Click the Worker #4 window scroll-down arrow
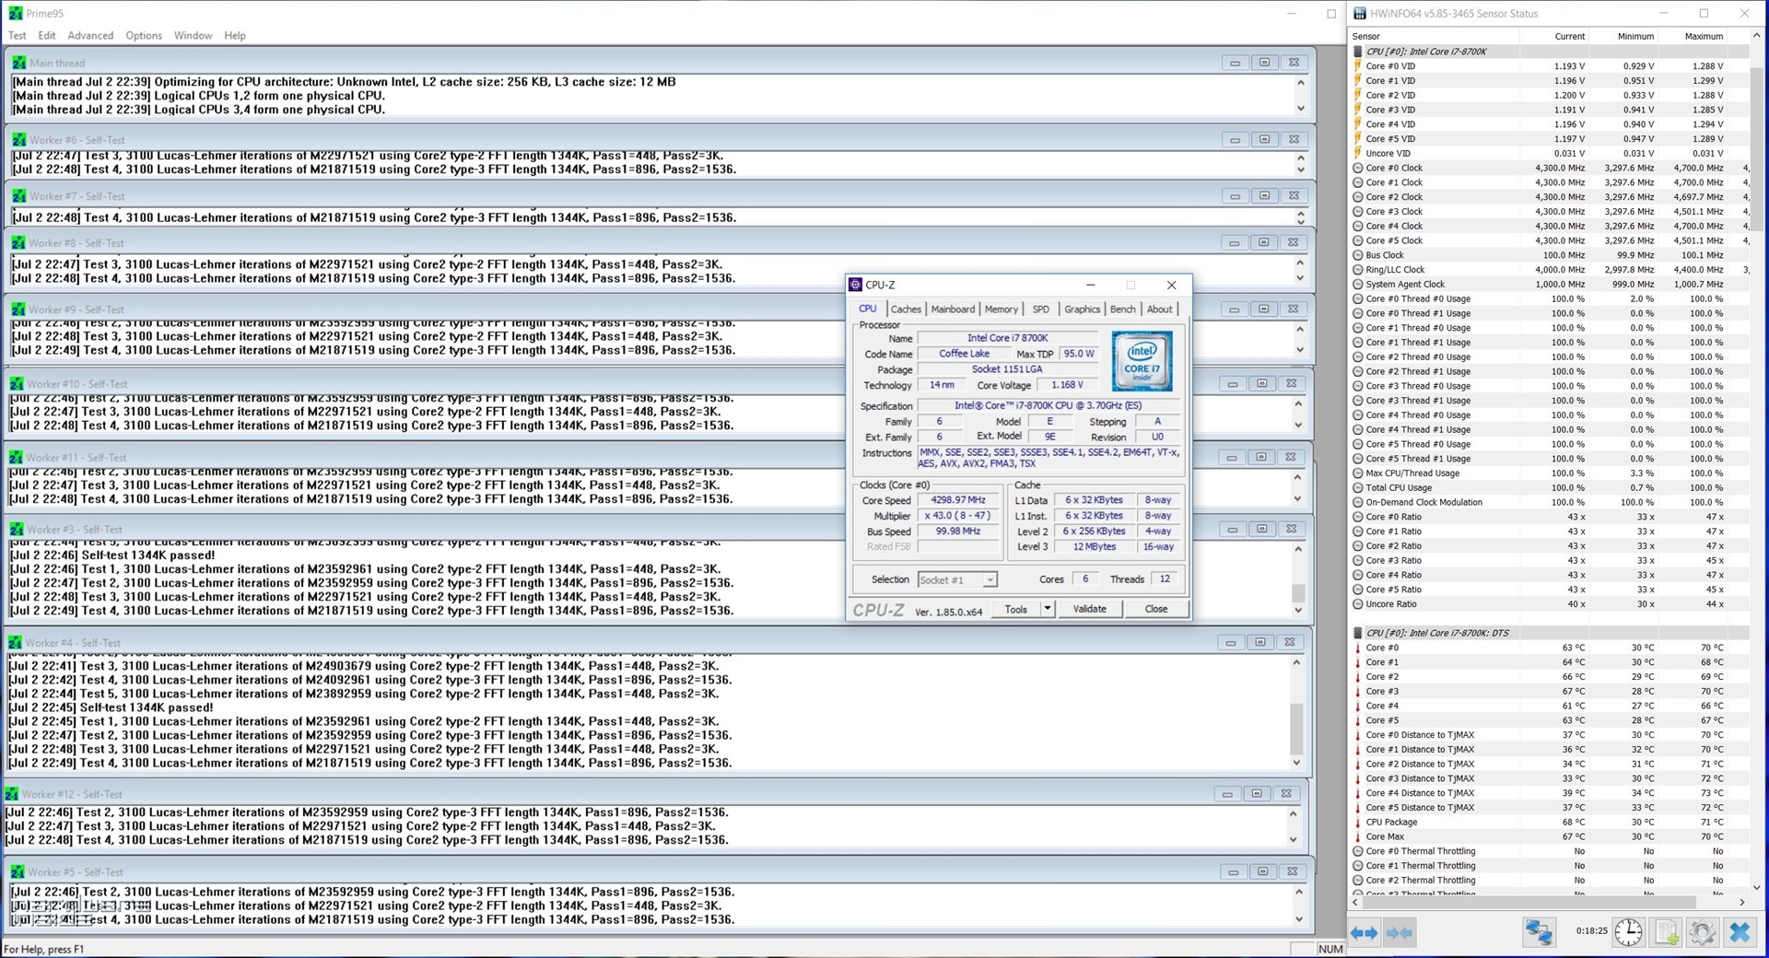The width and height of the screenshot is (1769, 958). tap(1296, 763)
